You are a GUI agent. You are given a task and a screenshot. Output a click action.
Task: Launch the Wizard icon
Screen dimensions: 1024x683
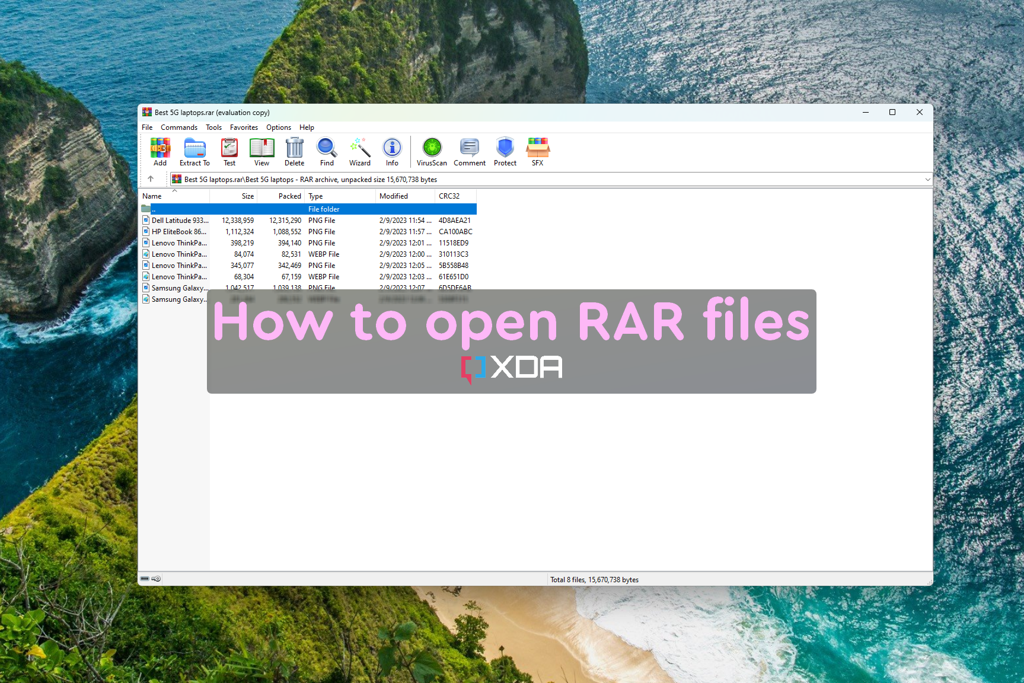click(359, 151)
